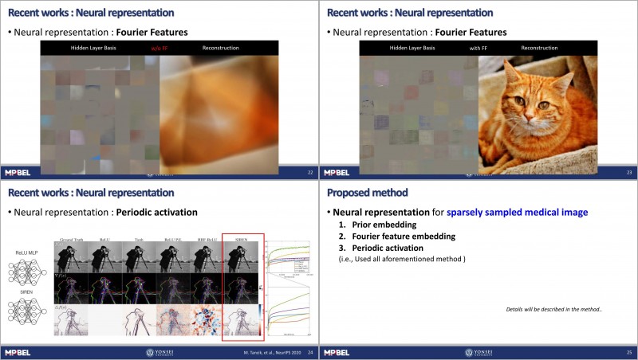The height and width of the screenshot is (360, 638).
Task: Click page number 25 in footer
Action: coord(629,353)
